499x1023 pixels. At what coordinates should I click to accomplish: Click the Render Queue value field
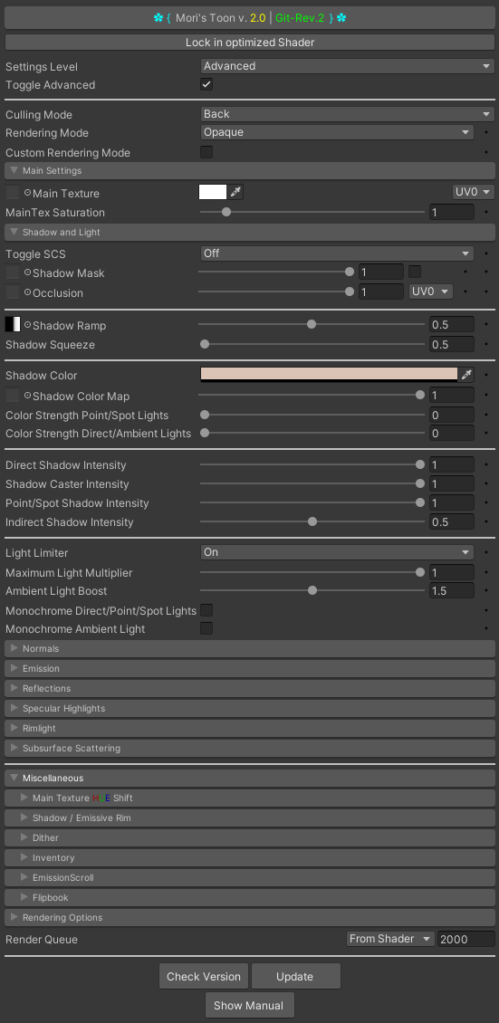pyautogui.click(x=466, y=939)
